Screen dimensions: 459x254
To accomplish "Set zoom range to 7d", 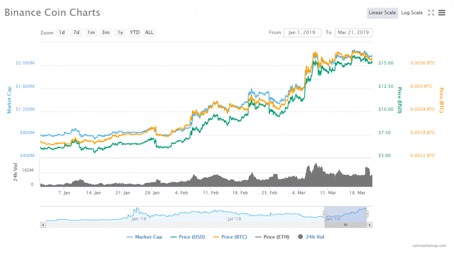I will coord(76,33).
